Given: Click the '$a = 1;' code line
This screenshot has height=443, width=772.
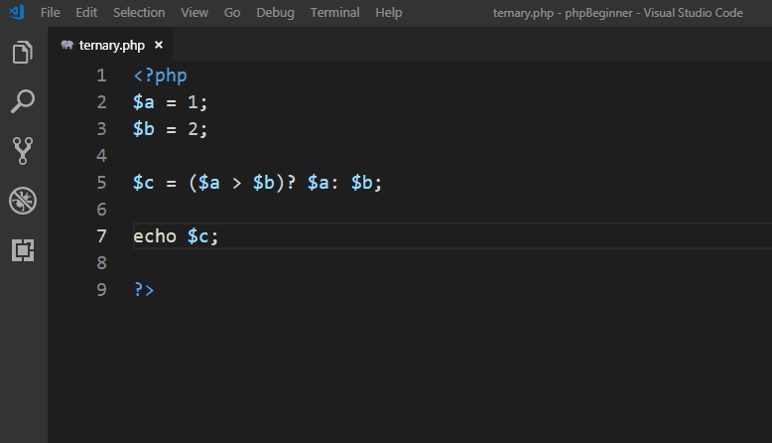Looking at the screenshot, I should pos(171,102).
